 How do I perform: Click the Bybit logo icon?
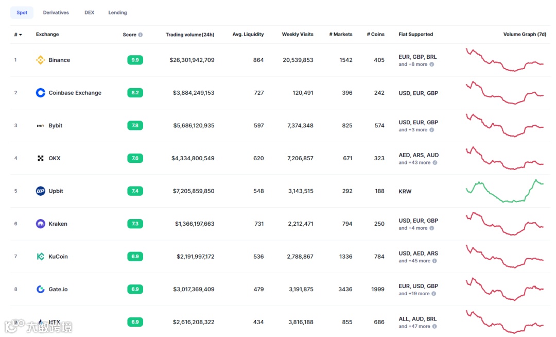(x=41, y=126)
